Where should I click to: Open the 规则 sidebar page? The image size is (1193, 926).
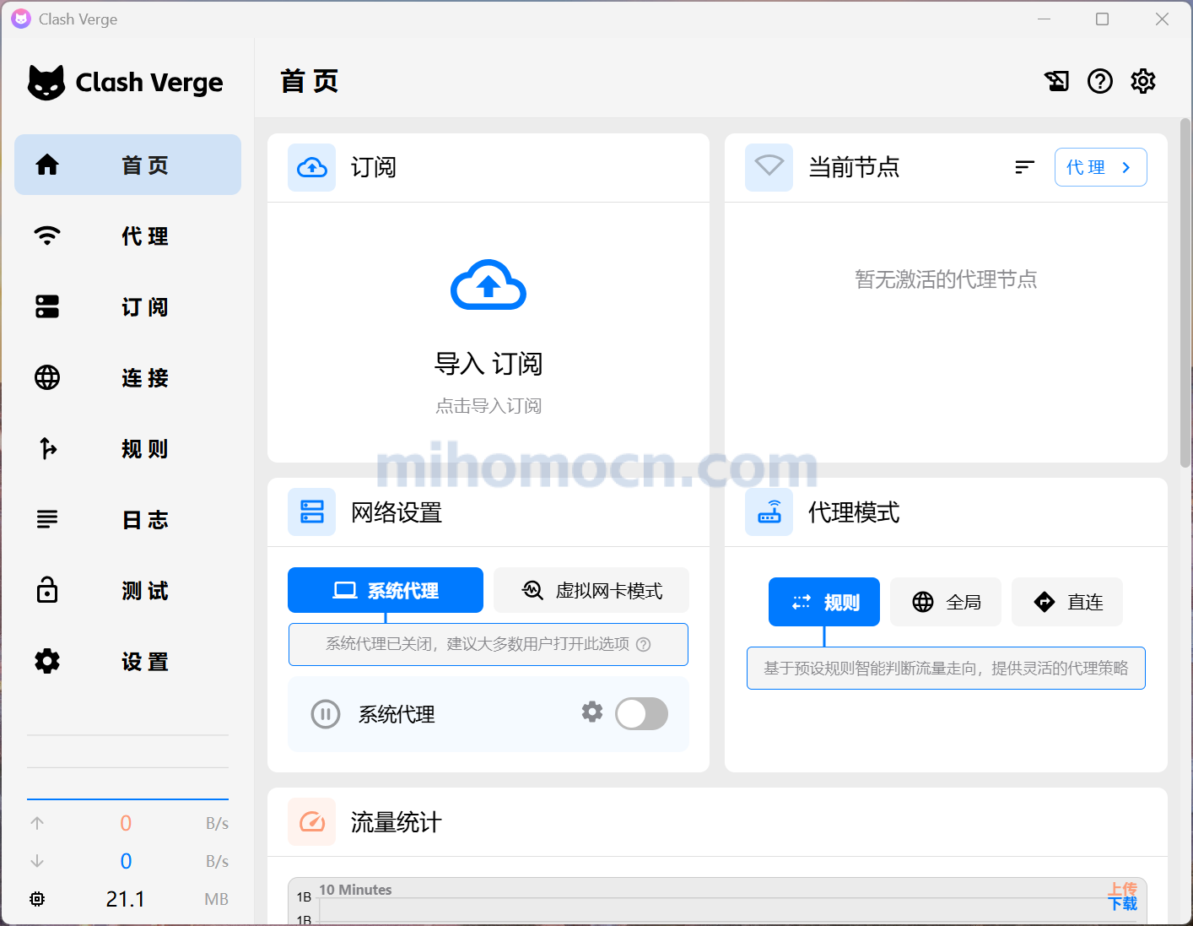[x=127, y=448]
